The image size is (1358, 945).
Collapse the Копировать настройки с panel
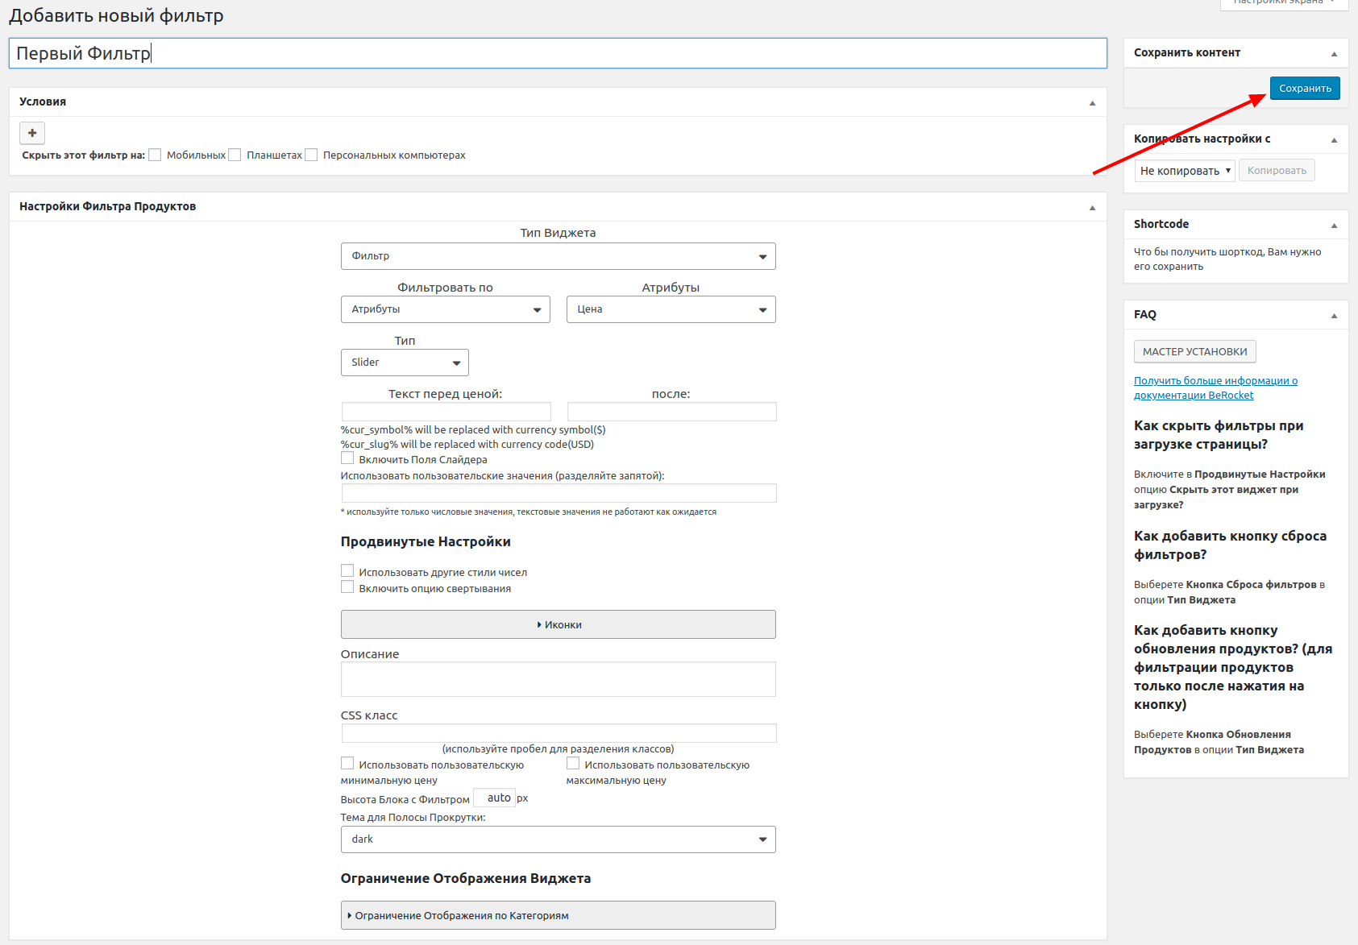click(1334, 139)
